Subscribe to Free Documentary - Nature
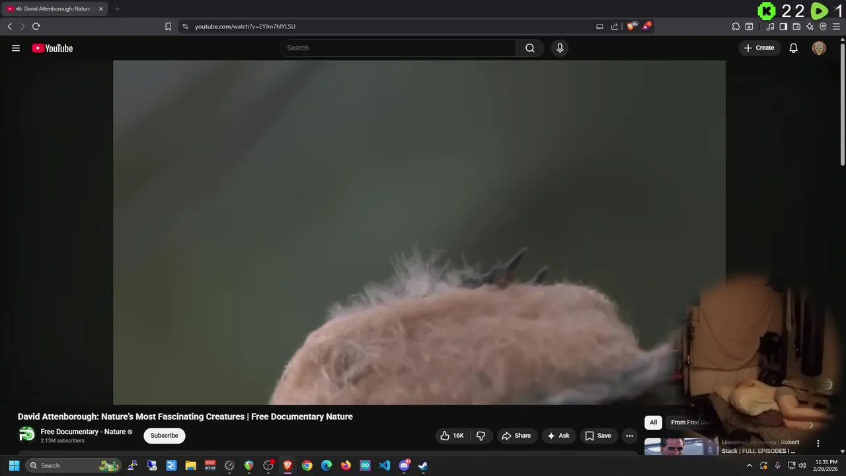The width and height of the screenshot is (846, 476). pyautogui.click(x=164, y=436)
